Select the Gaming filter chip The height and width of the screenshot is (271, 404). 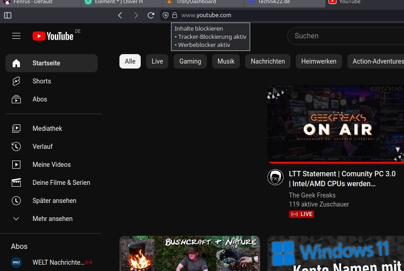[x=190, y=61]
